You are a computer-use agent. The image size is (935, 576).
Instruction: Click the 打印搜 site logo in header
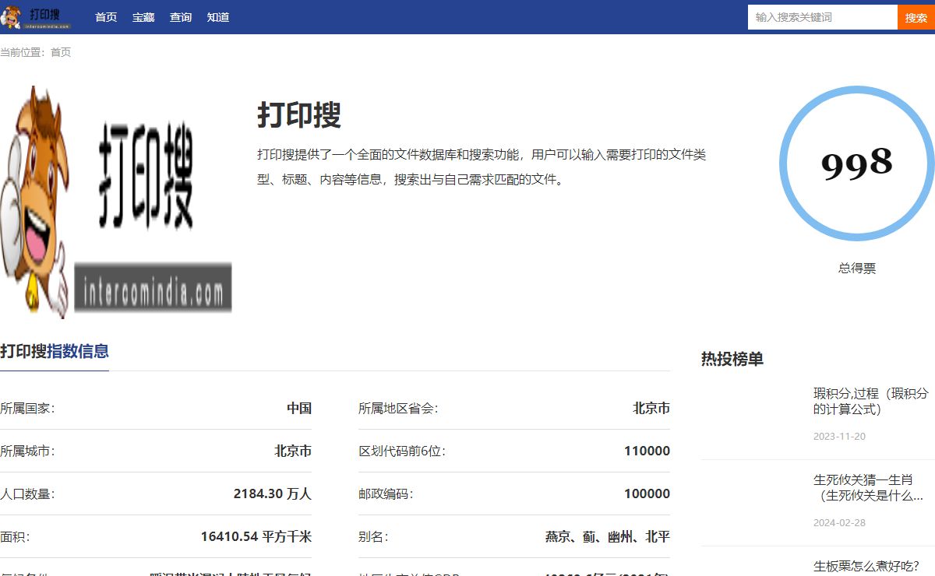36,16
